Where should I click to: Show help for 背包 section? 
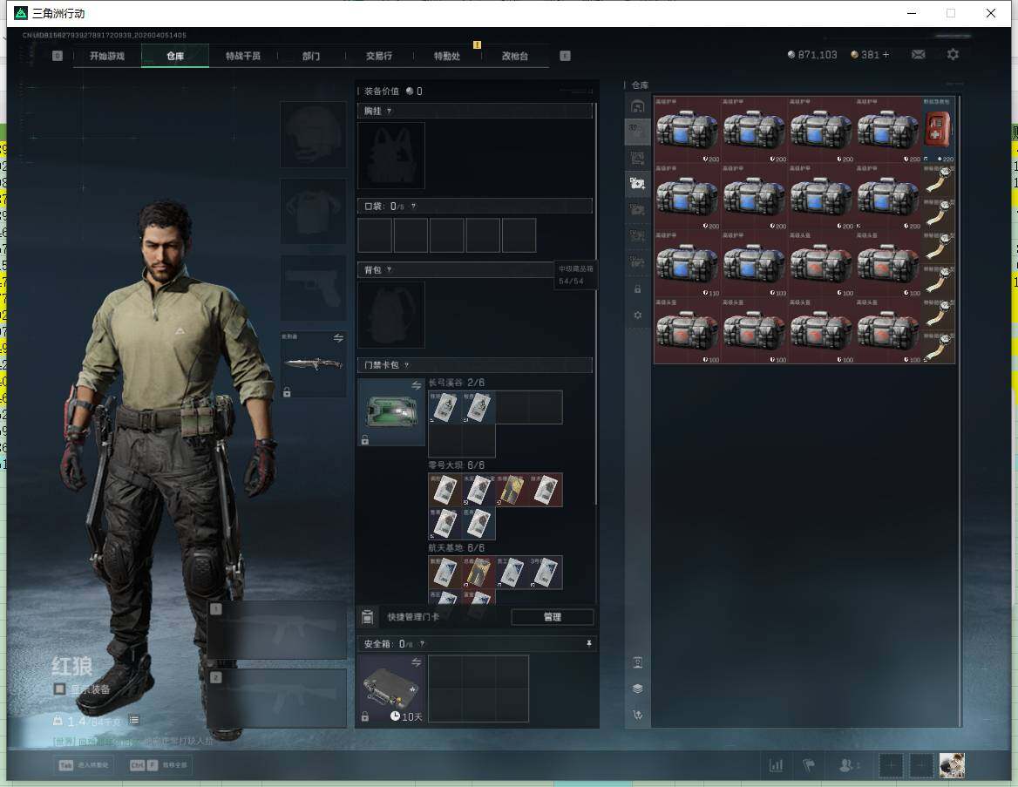click(x=389, y=269)
